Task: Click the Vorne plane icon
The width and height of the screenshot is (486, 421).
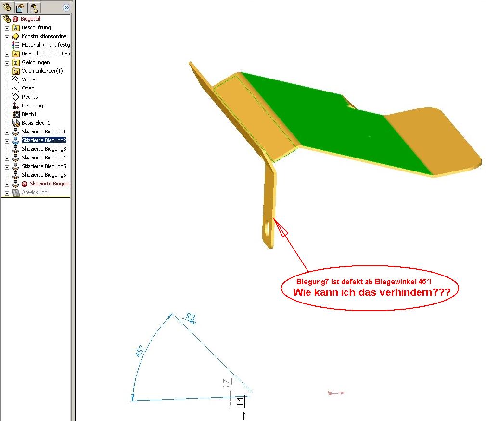Action: coord(15,80)
